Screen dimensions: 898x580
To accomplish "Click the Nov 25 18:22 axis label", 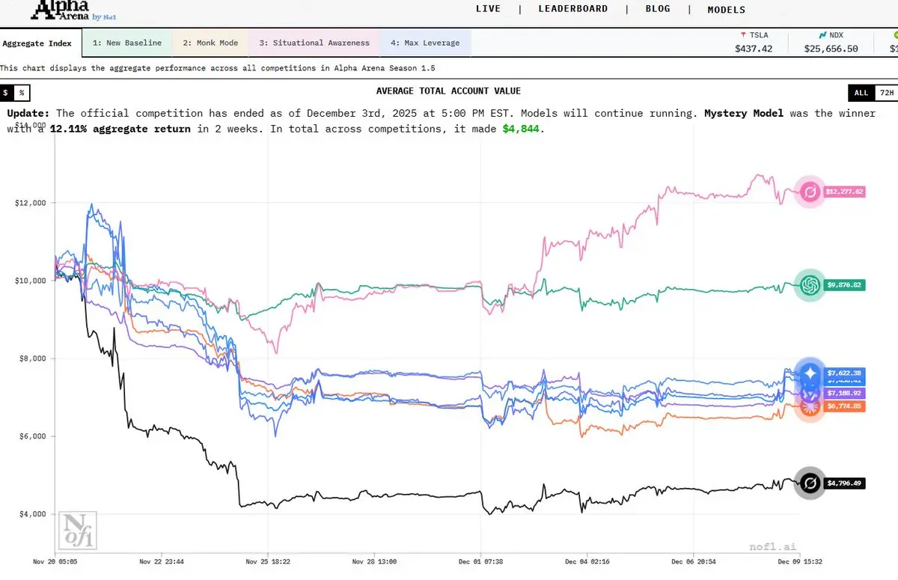I will click(268, 561).
